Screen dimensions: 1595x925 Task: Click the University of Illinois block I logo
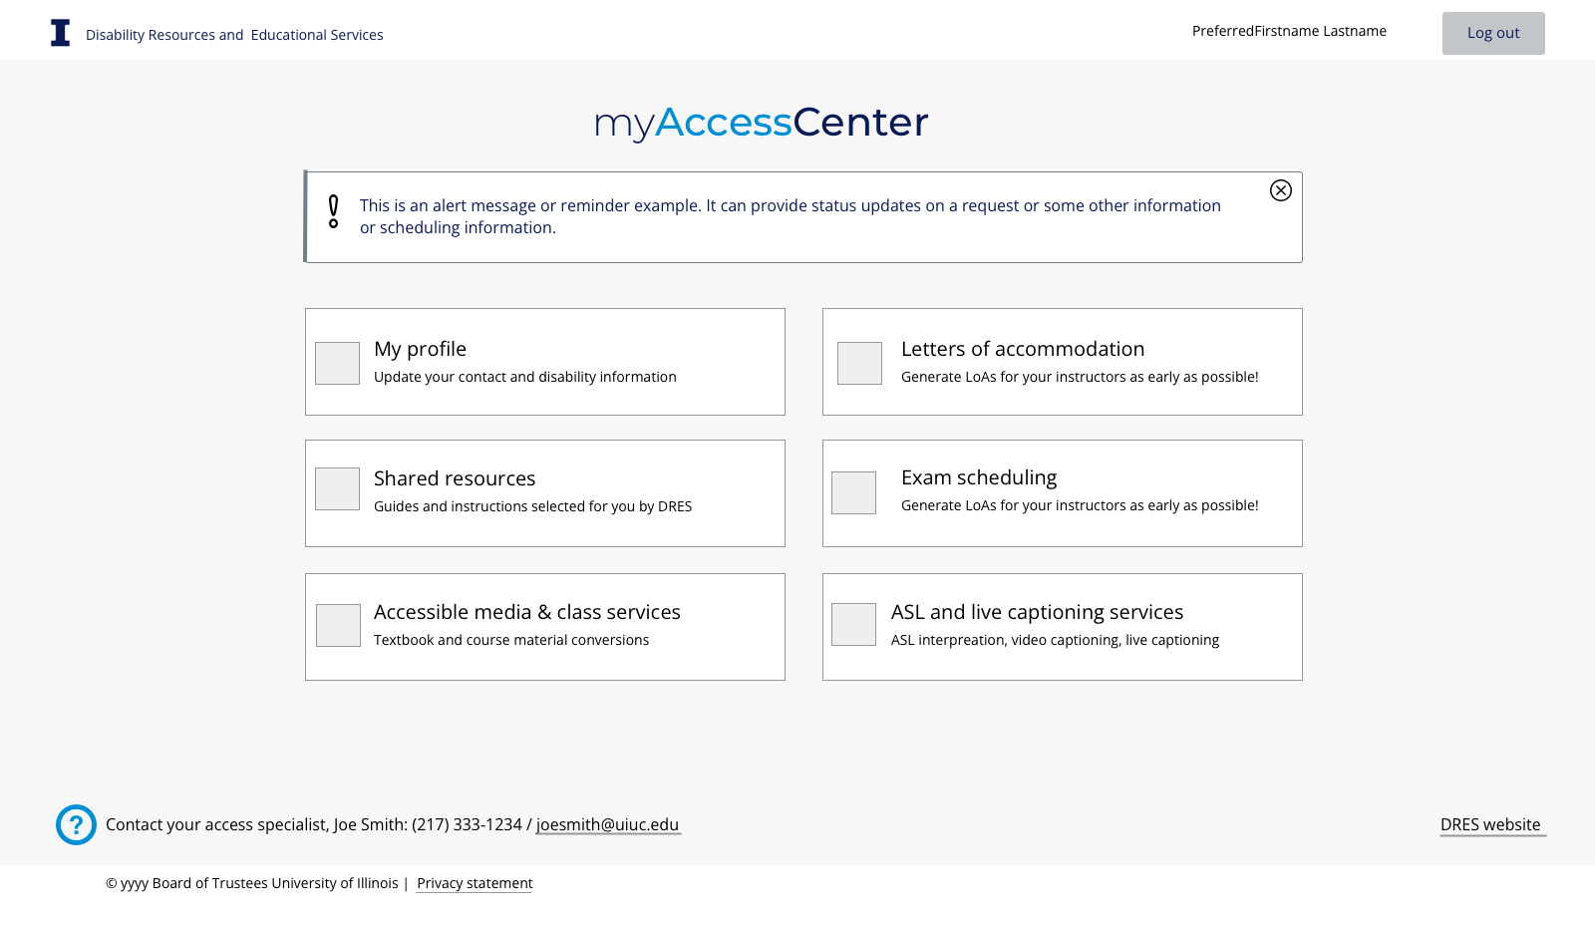[x=61, y=33]
